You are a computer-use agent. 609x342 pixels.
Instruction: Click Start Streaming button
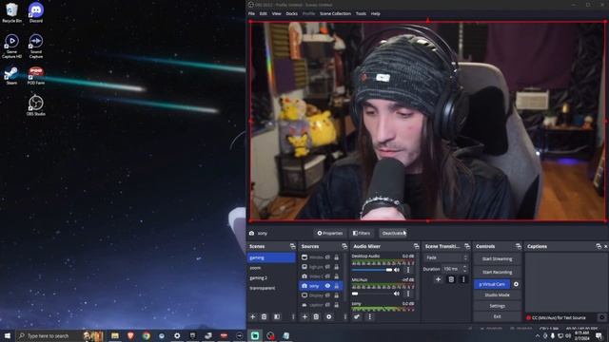click(x=497, y=258)
